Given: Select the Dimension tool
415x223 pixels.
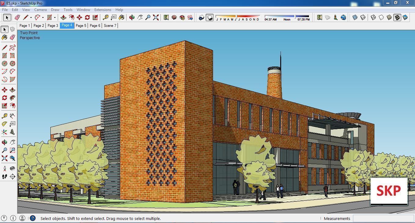Looking at the screenshot, I should [x=13, y=116].
